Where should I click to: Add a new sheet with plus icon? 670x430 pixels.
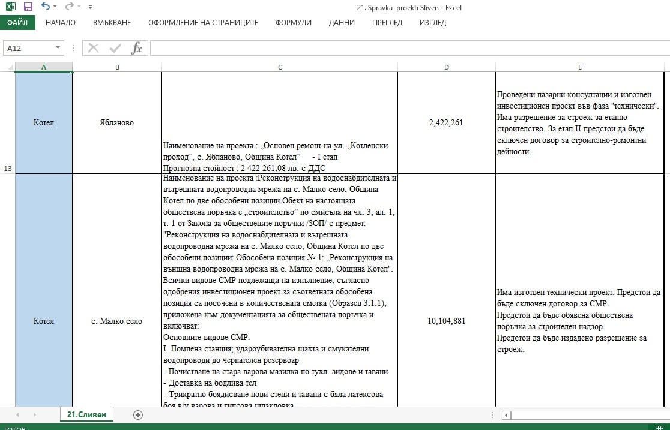[138, 414]
